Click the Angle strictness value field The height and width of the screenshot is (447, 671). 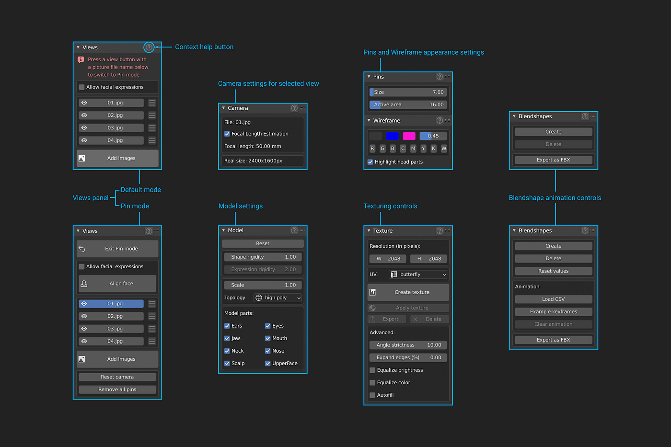click(x=408, y=345)
